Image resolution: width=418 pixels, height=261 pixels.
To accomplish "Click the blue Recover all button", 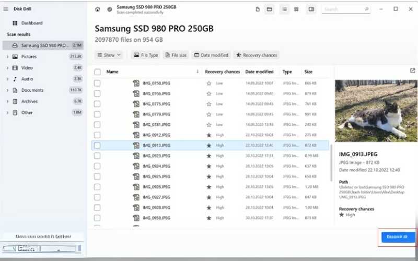I will click(398, 237).
